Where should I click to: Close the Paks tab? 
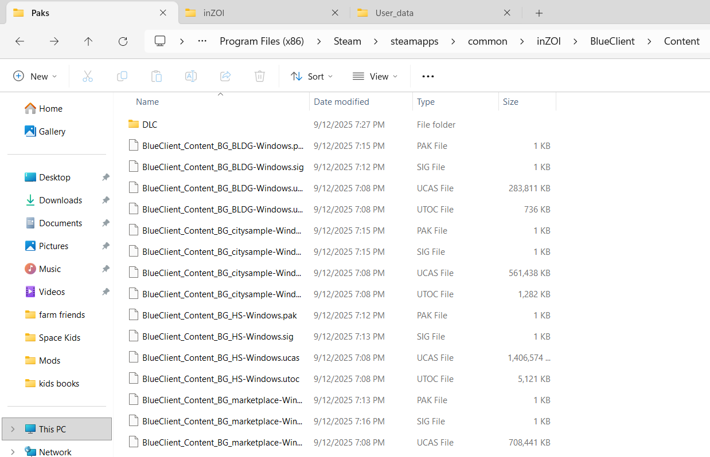click(x=163, y=13)
